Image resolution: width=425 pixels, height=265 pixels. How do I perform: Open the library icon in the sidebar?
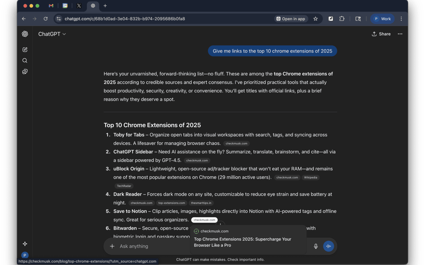coord(25,72)
